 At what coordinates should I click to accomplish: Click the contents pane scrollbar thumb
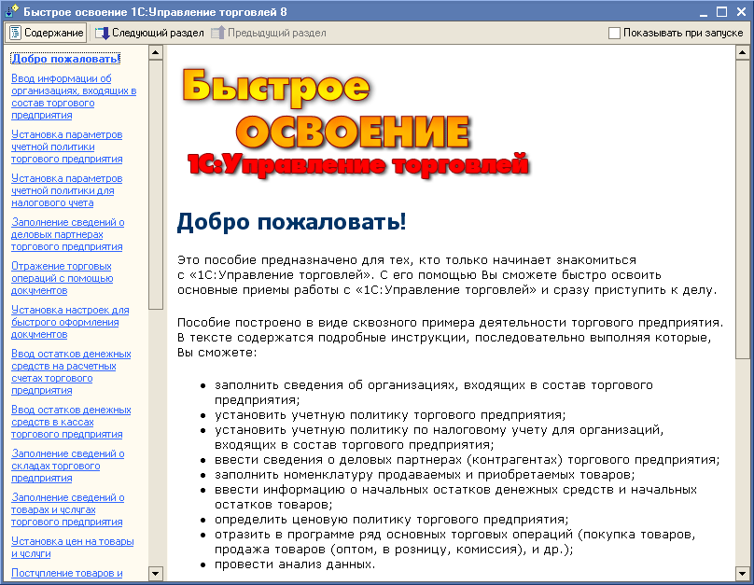coord(155,185)
